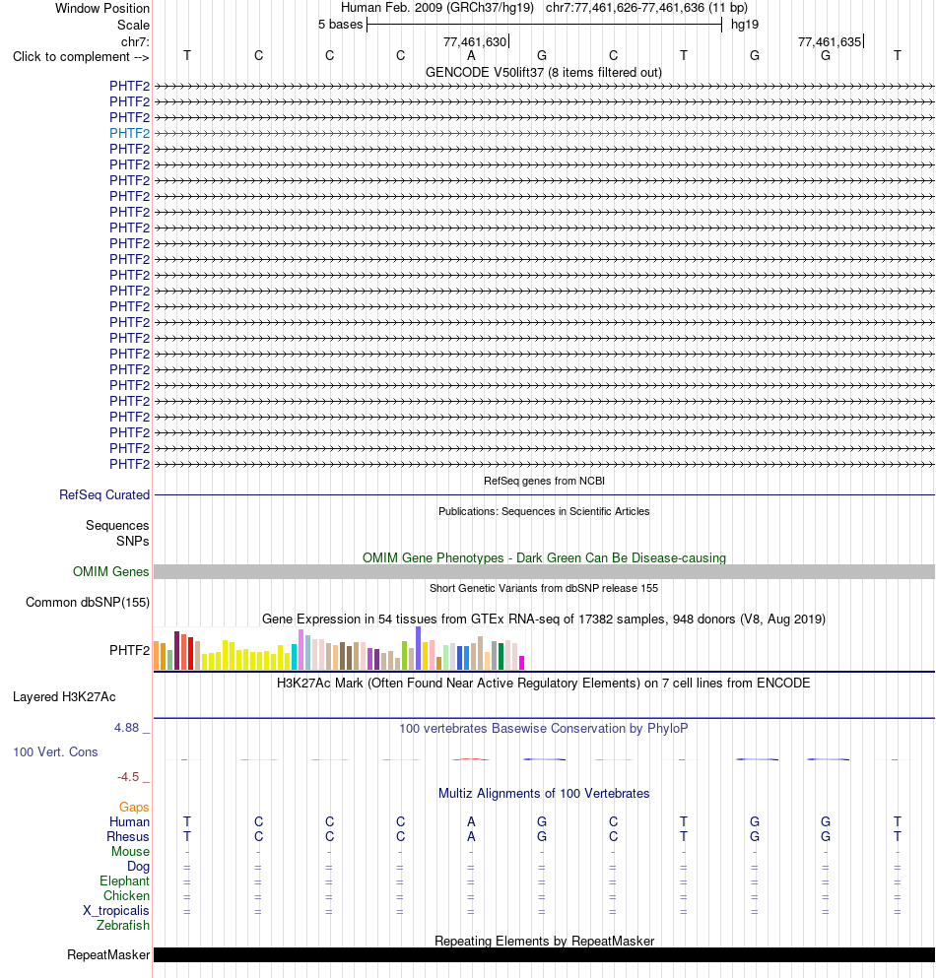Click the magenta bar ending the GTEx chart
This screenshot has height=978, width=936.
pyautogui.click(x=521, y=663)
